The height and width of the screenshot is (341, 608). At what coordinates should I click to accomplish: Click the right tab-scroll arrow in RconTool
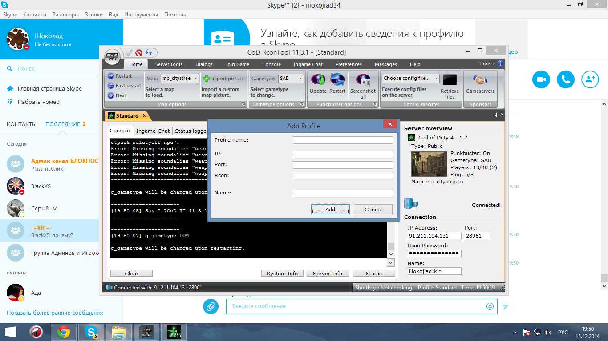point(502,115)
